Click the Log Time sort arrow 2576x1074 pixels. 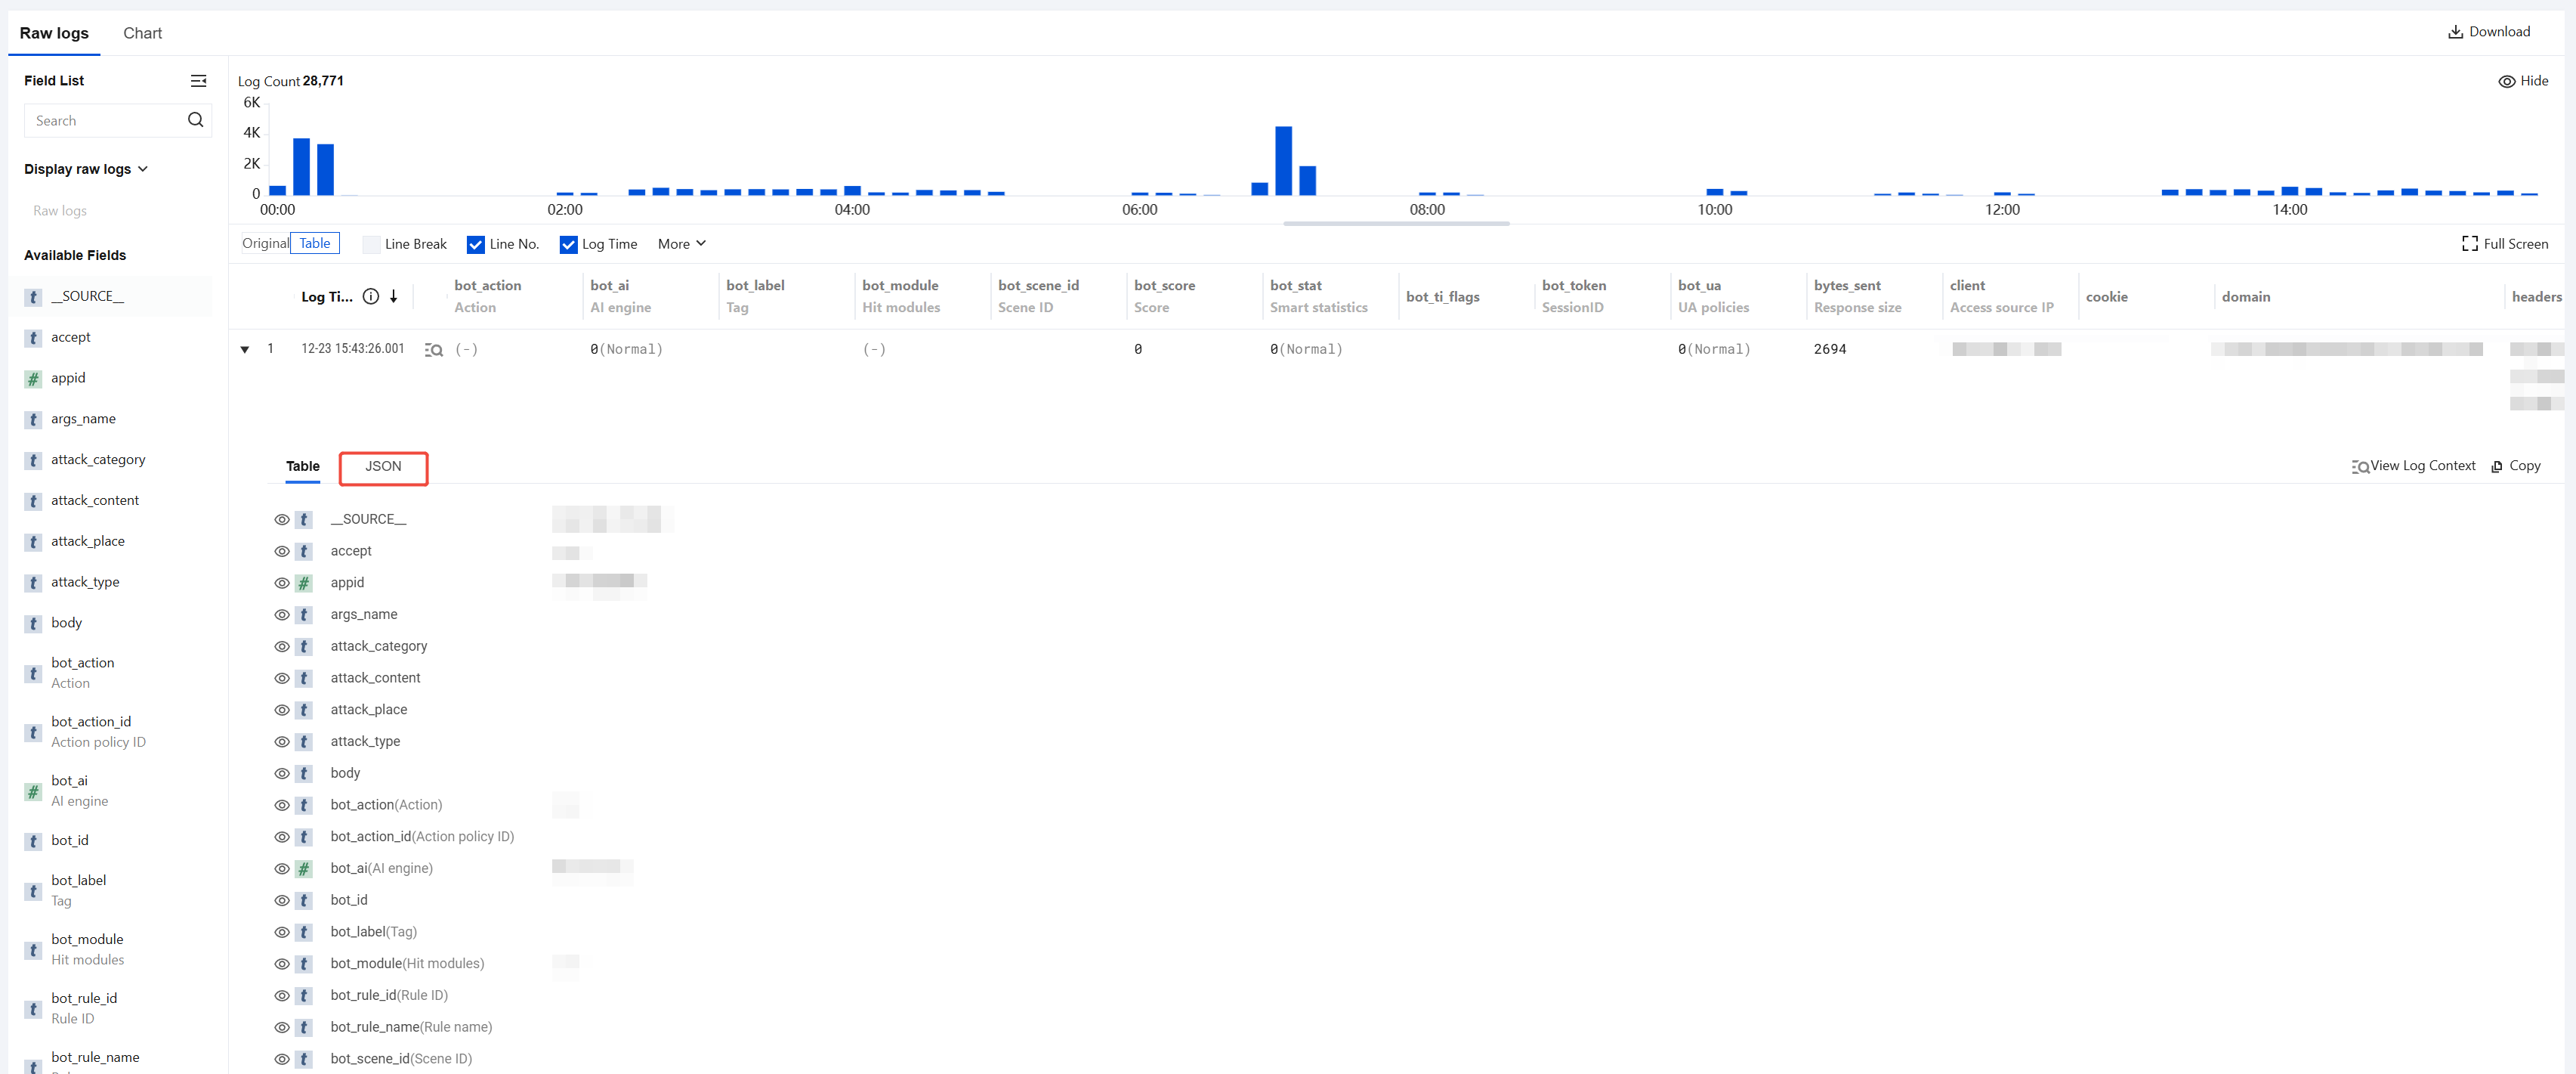tap(394, 296)
